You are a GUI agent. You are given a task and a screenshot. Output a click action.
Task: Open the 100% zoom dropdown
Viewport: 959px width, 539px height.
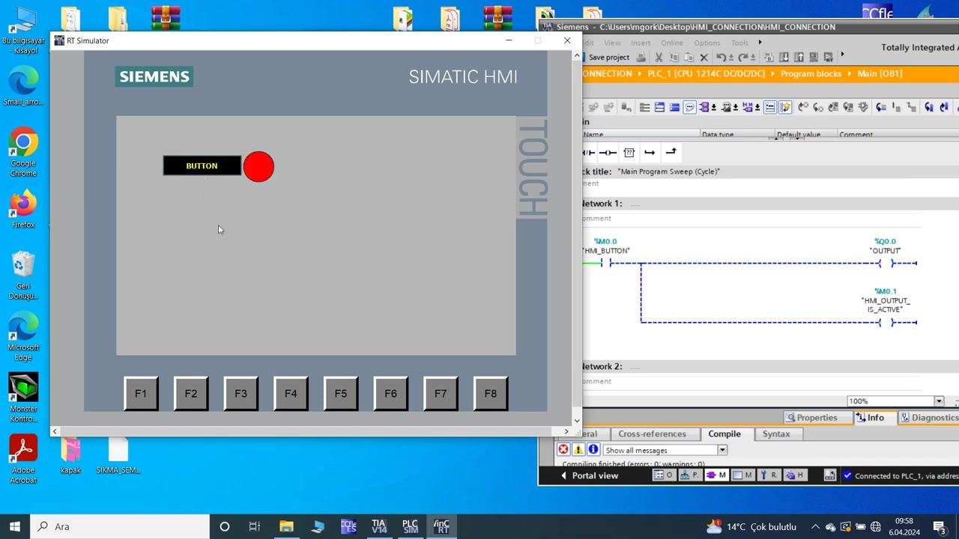(939, 401)
